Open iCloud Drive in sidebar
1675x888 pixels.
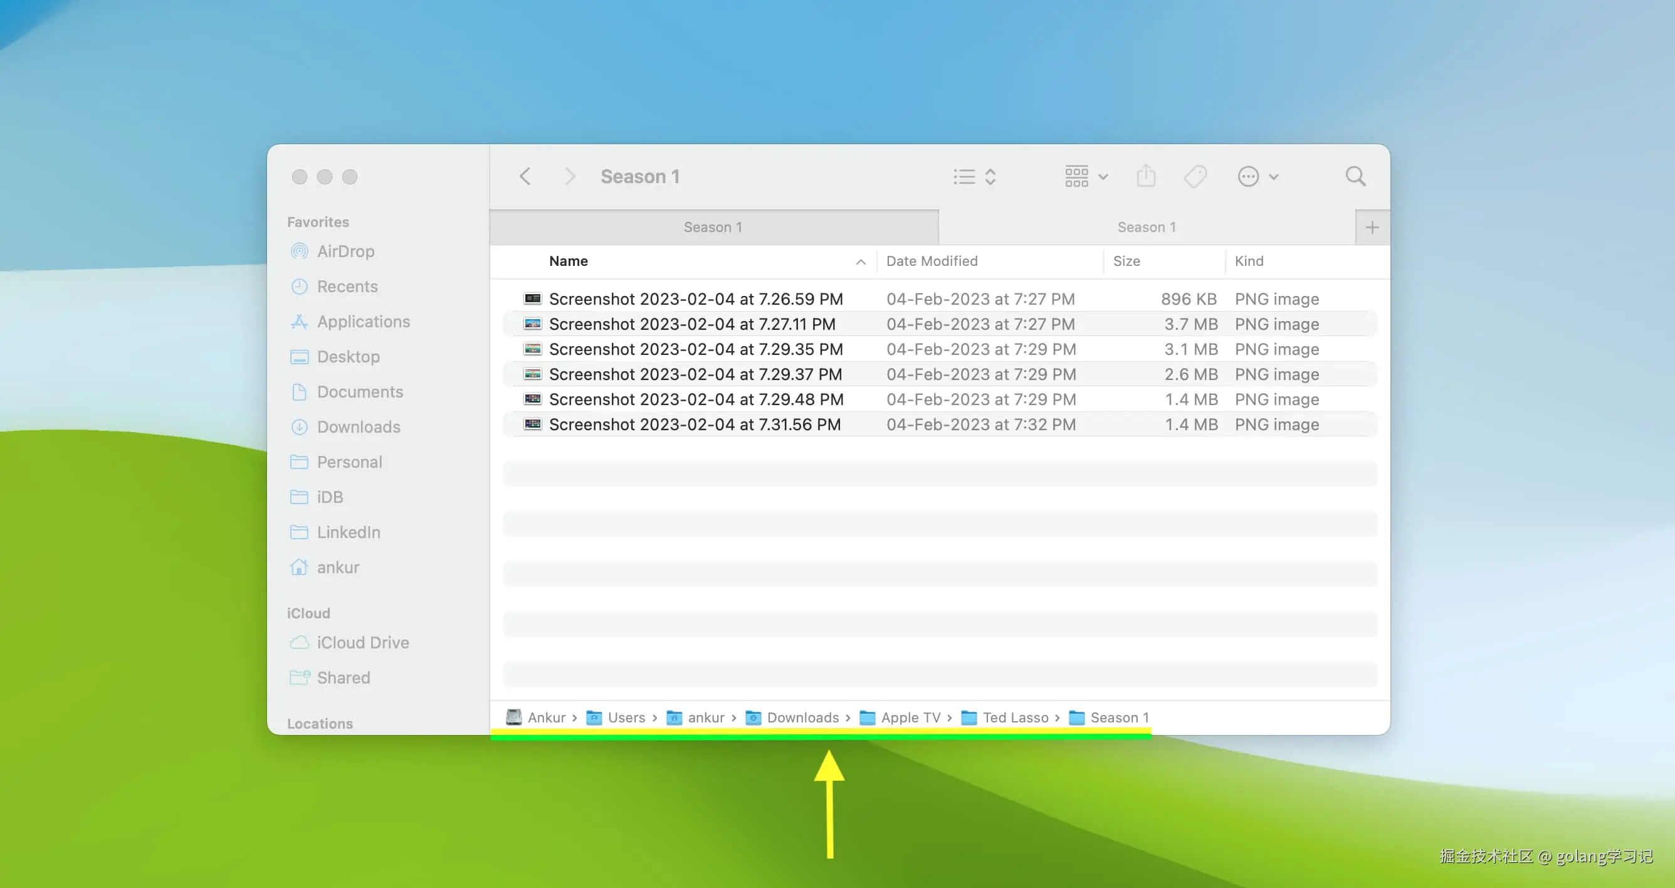[x=362, y=642]
